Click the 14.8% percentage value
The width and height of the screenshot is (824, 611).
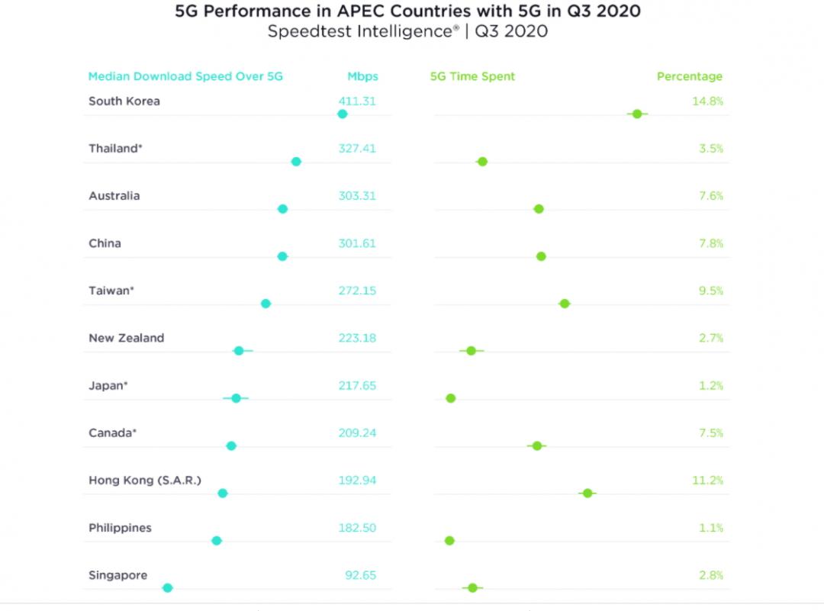tap(710, 101)
